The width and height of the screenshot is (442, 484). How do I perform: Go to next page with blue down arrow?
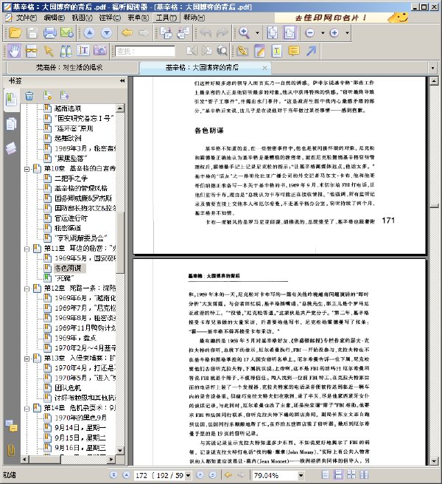point(106,32)
